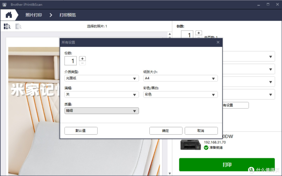This screenshot has height=176, width=282.
Task: Open third dropdown arrow in main right panel
Action: pyautogui.click(x=271, y=82)
